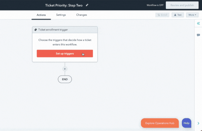This screenshot has width=202, height=131.
Task: Click the ticket icon in trigger card
Action: pos(36,30)
